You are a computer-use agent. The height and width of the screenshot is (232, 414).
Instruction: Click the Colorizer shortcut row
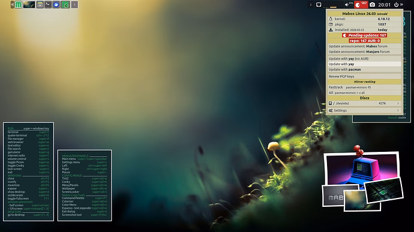[x=85, y=202]
